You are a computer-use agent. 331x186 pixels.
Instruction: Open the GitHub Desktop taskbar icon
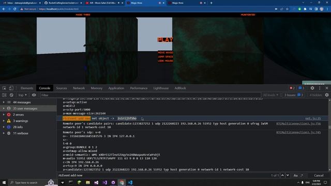tap(113, 182)
